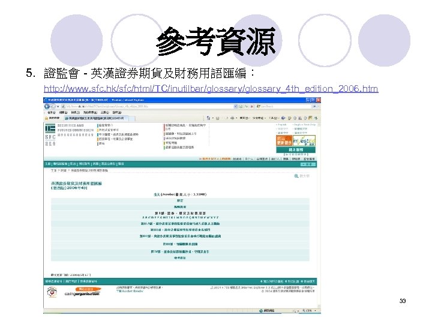Expand the address bar URL history dropdown
Screen dimensions: 432x324
click(x=236, y=106)
